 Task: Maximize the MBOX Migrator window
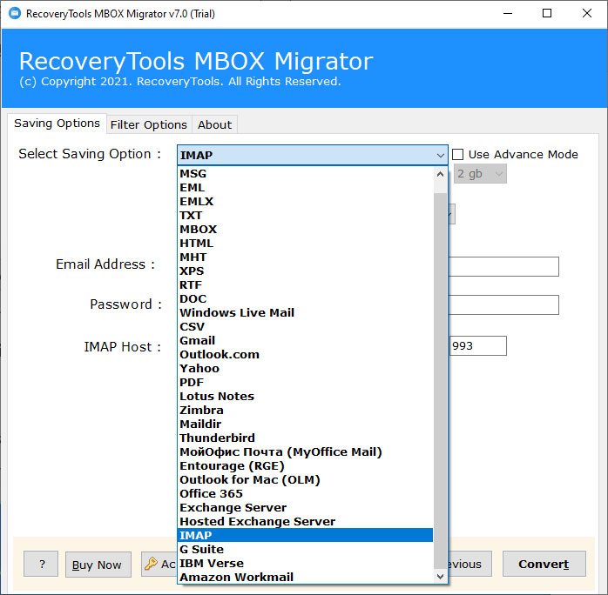pyautogui.click(x=547, y=14)
